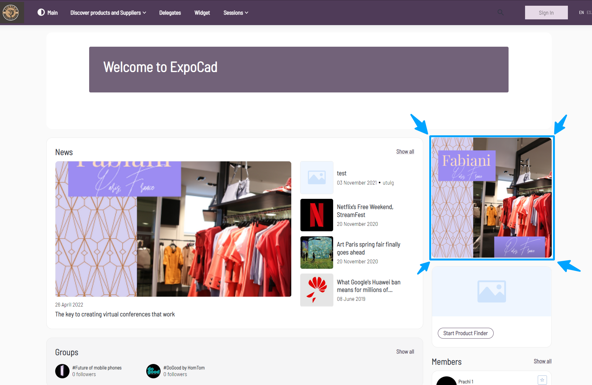
Task: Open the Delegates menu item
Action: coord(170,13)
